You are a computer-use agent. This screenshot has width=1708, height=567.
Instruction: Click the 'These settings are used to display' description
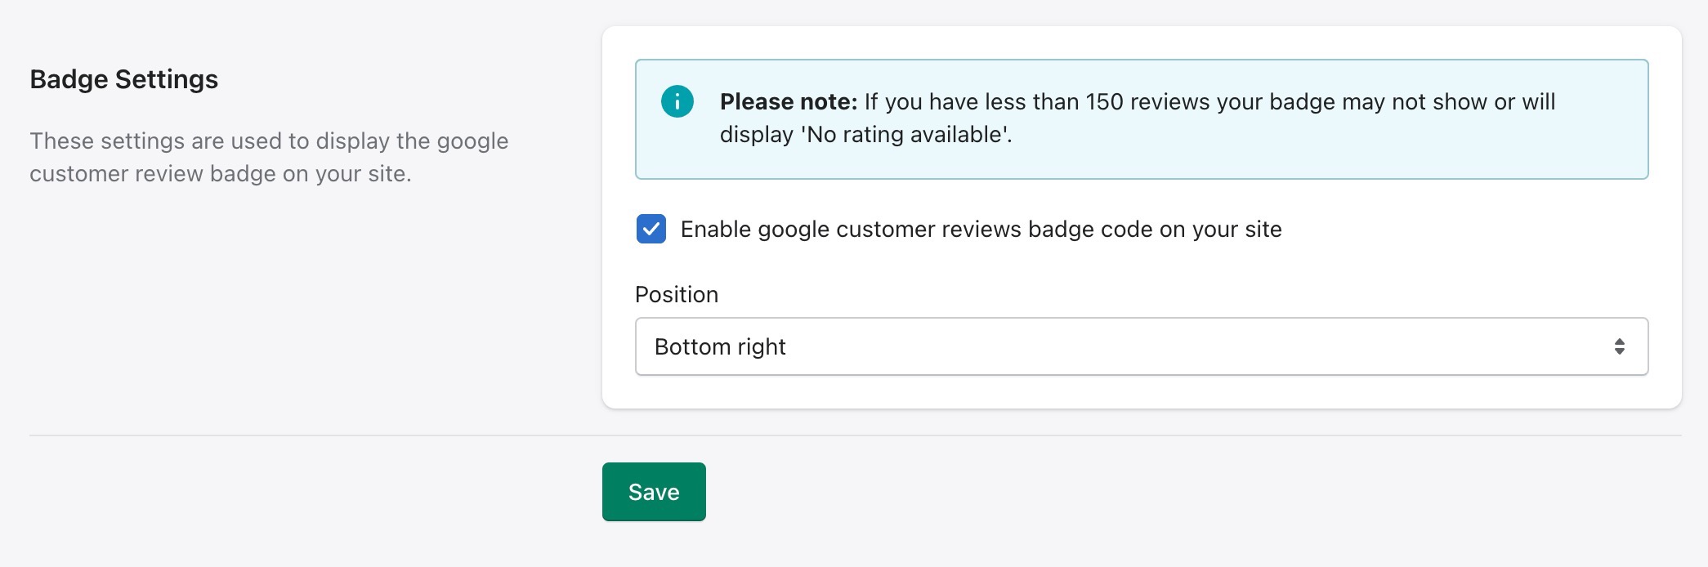click(x=269, y=157)
